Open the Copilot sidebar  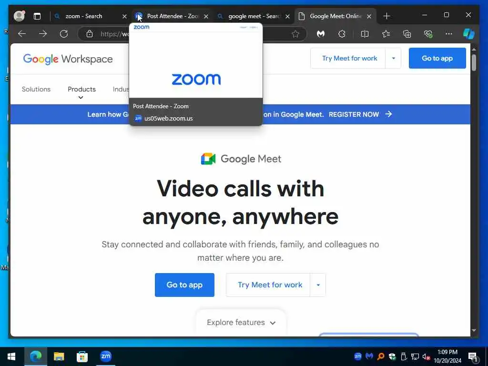coord(469,34)
